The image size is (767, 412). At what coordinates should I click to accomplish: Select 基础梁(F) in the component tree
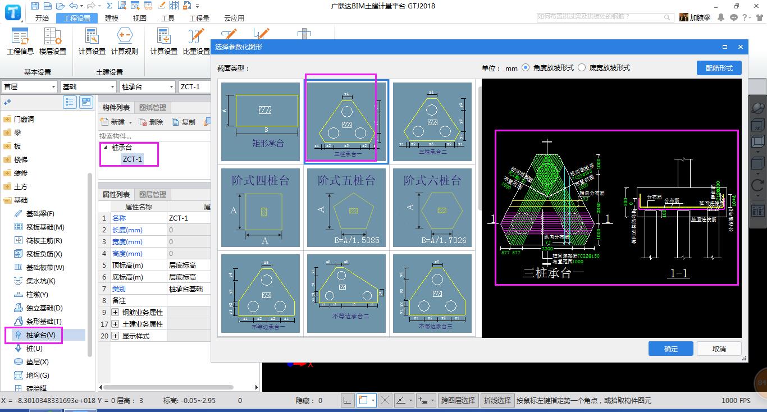pyautogui.click(x=40, y=214)
